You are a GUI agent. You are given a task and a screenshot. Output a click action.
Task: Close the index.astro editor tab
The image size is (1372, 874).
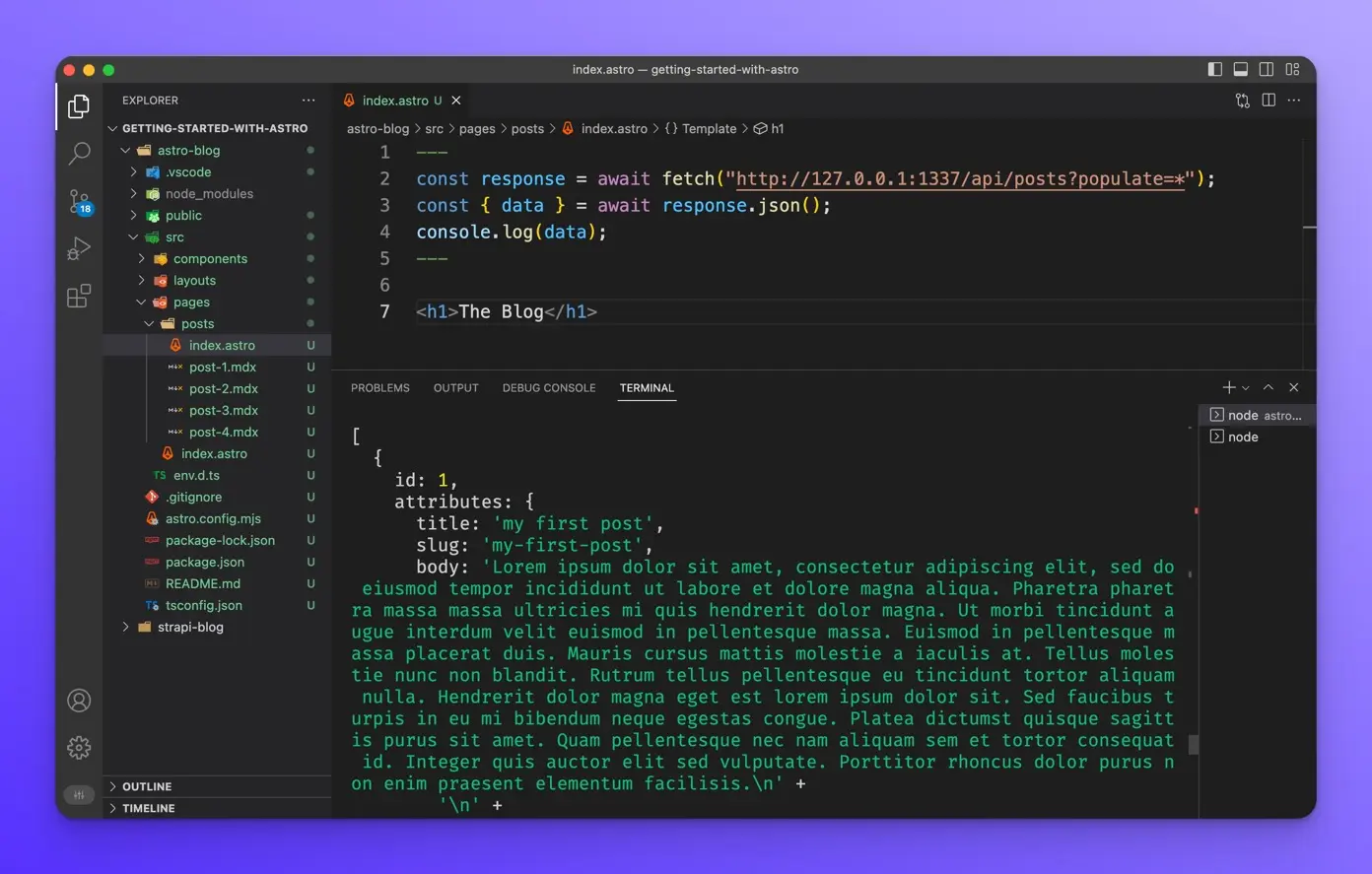point(456,101)
